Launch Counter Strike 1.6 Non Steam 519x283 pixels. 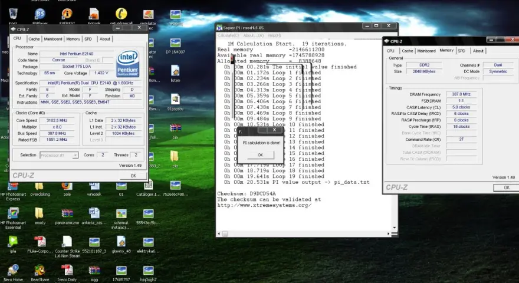pyautogui.click(x=67, y=246)
